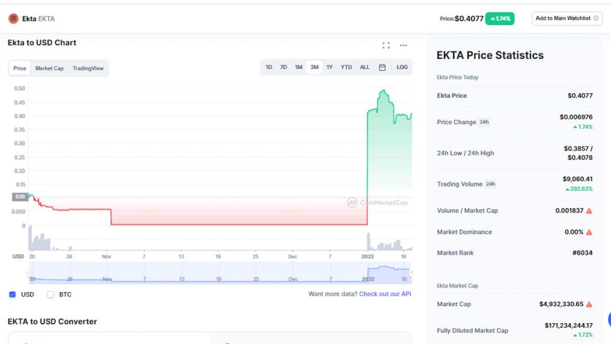
Task: Open the calendar date range picker
Action: coord(382,67)
